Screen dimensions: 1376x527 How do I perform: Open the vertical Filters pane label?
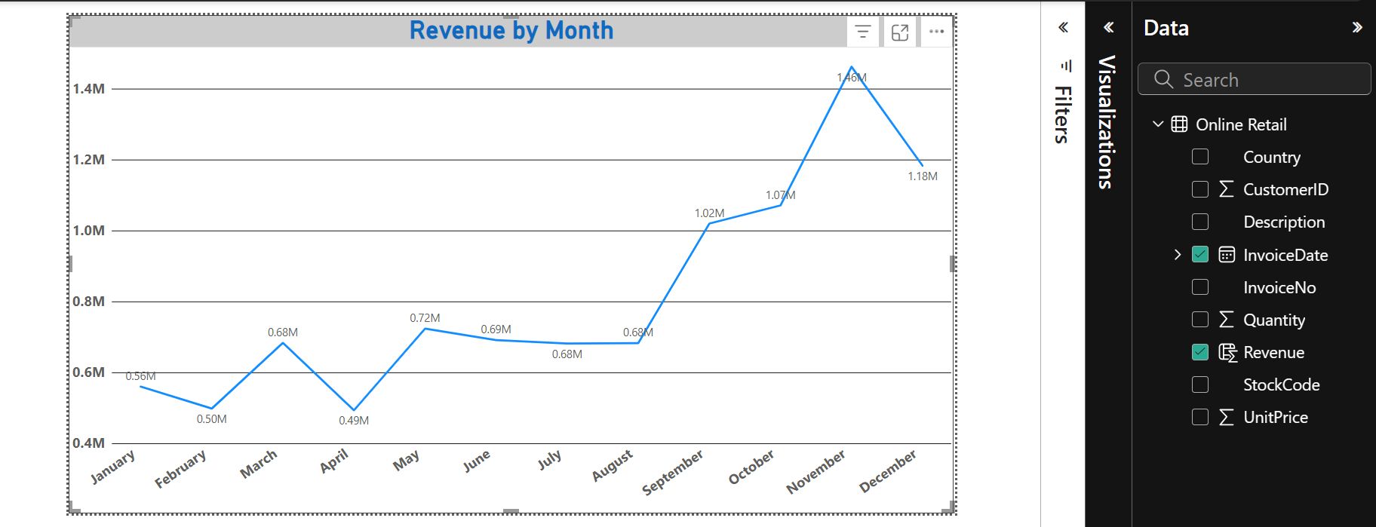coord(1063,115)
